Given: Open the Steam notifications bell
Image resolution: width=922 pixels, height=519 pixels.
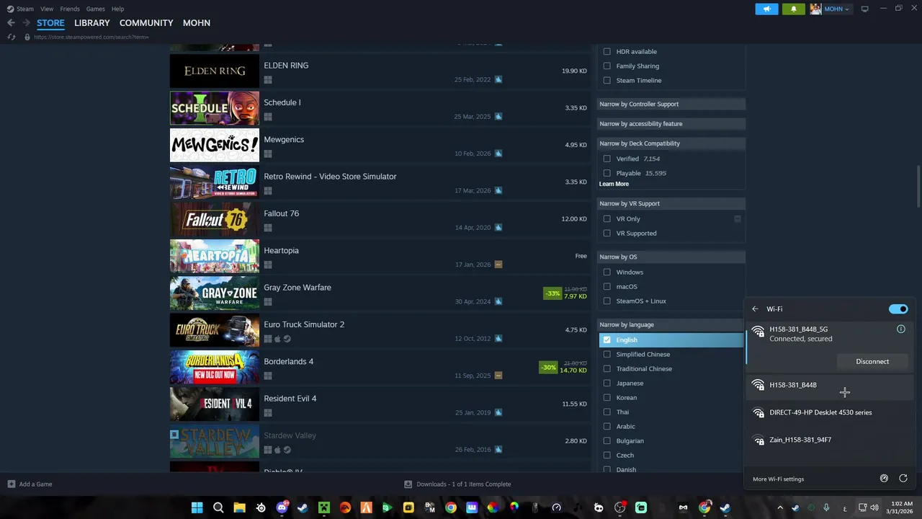Looking at the screenshot, I should pyautogui.click(x=794, y=9).
